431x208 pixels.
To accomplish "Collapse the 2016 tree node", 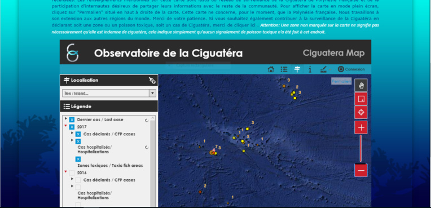I will click(x=65, y=171).
